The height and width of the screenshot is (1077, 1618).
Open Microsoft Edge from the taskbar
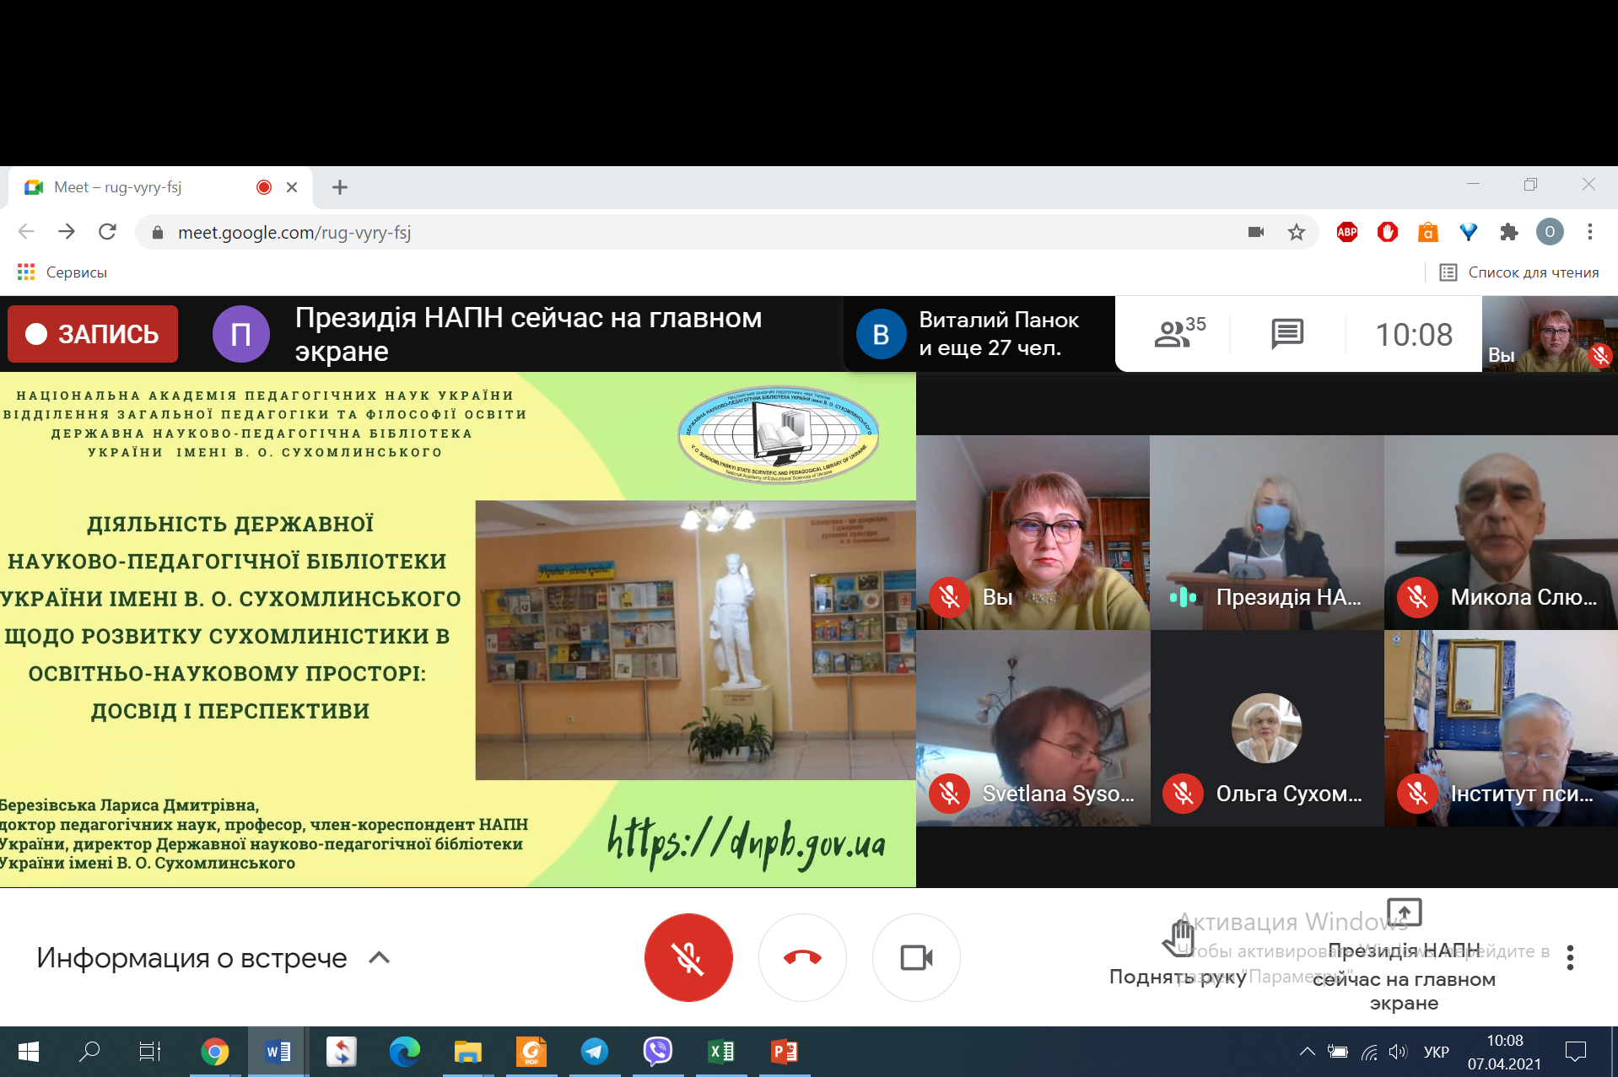point(405,1052)
